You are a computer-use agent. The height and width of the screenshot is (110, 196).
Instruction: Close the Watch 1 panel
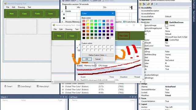point(66,97)
